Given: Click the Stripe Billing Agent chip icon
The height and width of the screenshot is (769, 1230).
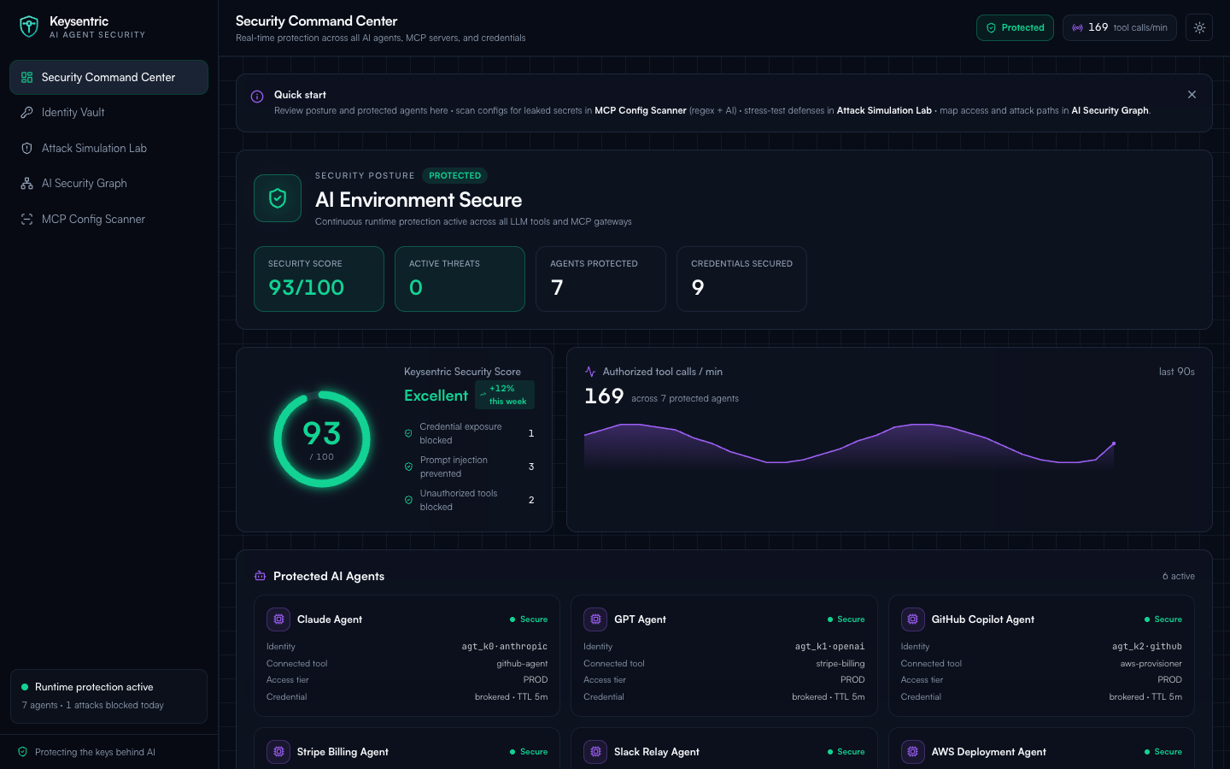Looking at the screenshot, I should 278,752.
